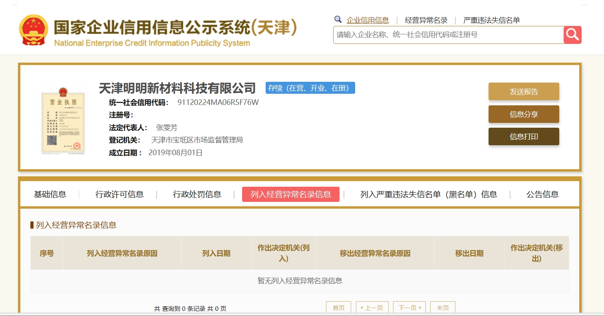Select the credit code 91120224MA06R5F76W
This screenshot has width=604, height=316.
point(218,103)
